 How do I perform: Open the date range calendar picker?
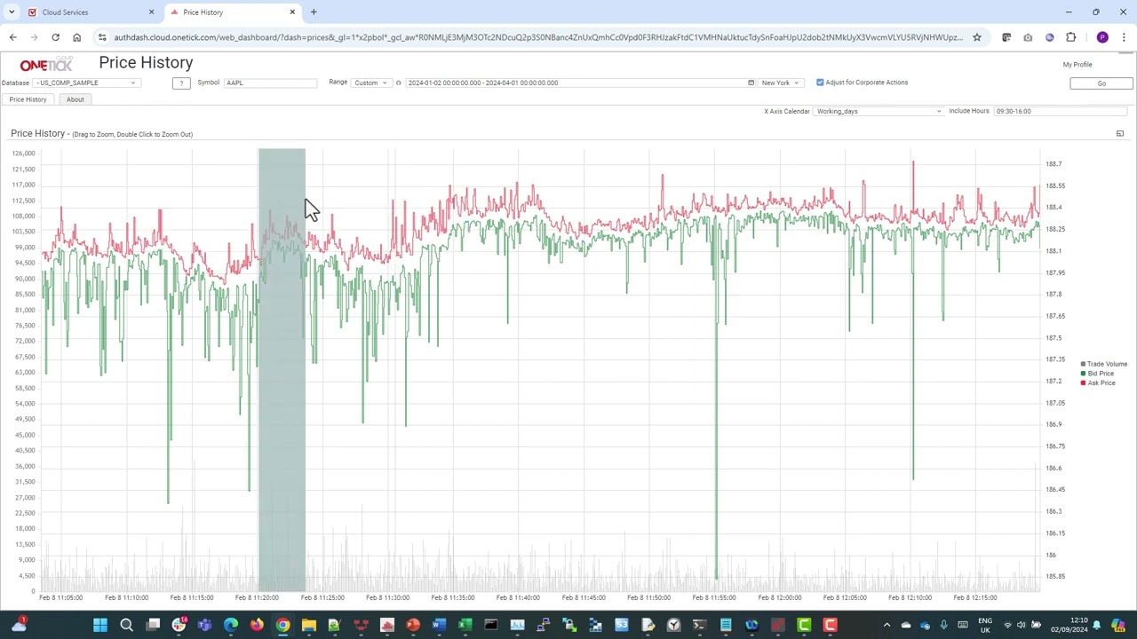pyautogui.click(x=751, y=83)
